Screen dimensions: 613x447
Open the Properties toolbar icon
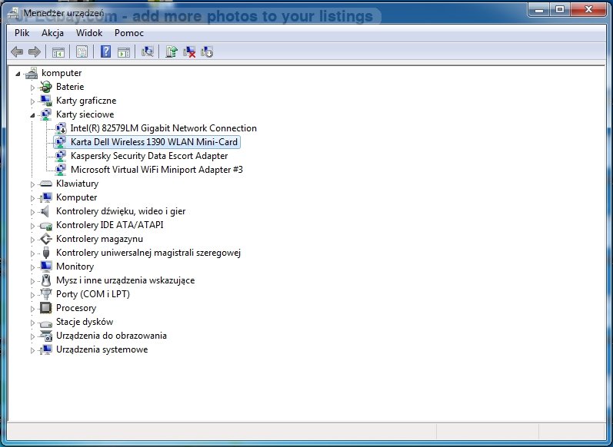pos(82,51)
